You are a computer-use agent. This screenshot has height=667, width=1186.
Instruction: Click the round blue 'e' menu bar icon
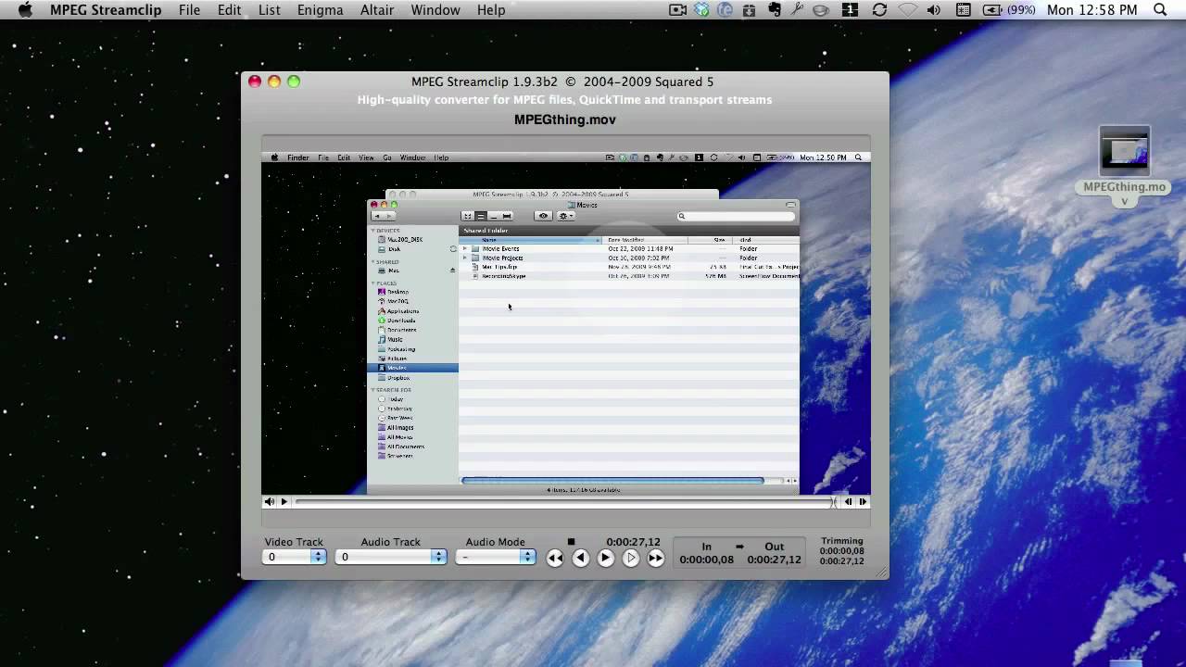725,10
